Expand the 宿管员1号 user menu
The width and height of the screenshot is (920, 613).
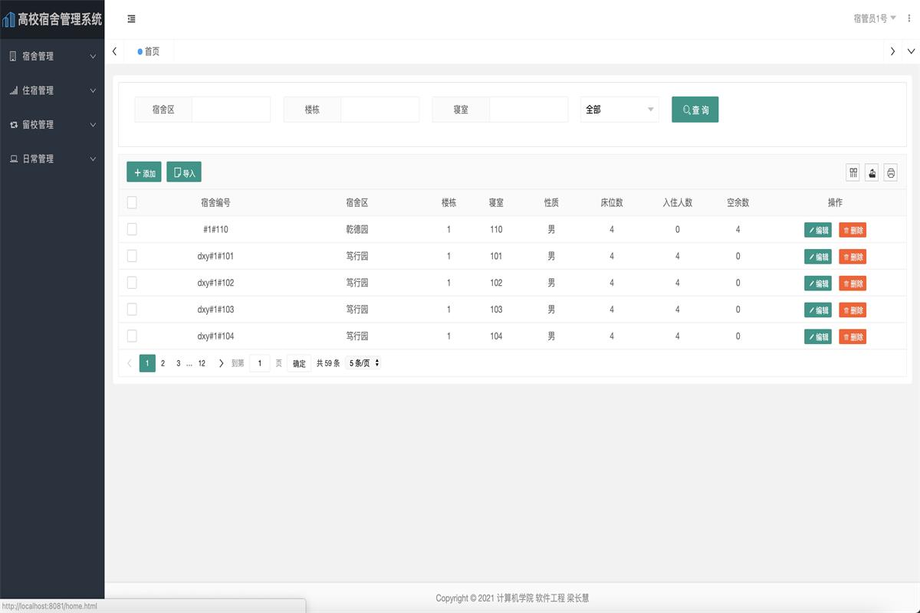[874, 18]
